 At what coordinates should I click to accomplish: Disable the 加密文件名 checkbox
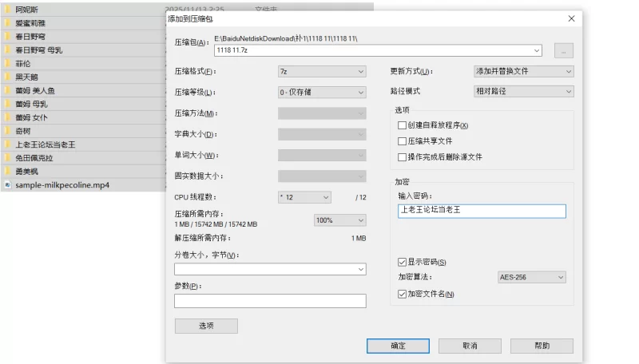[x=402, y=294]
